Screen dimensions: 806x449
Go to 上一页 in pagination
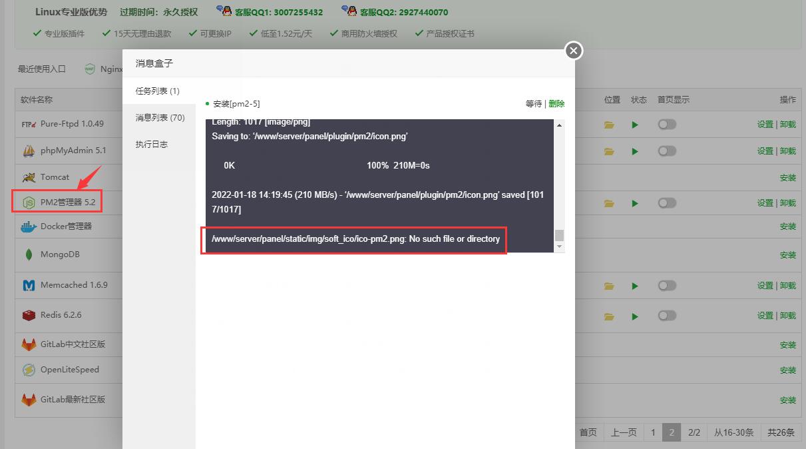click(624, 432)
